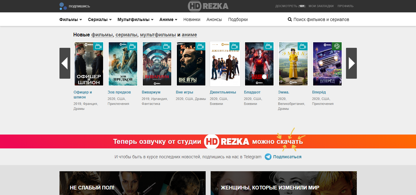This screenshot has width=416, height=195.
Task: Click the скачать word in banner
Action: click(290, 142)
